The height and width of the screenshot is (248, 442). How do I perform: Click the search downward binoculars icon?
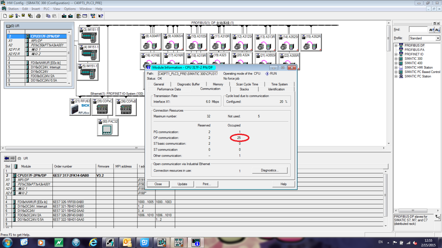click(x=438, y=30)
